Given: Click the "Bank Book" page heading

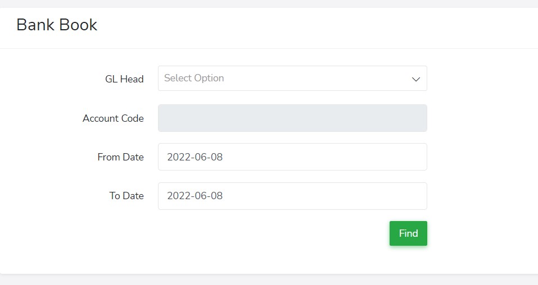Looking at the screenshot, I should click(57, 25).
